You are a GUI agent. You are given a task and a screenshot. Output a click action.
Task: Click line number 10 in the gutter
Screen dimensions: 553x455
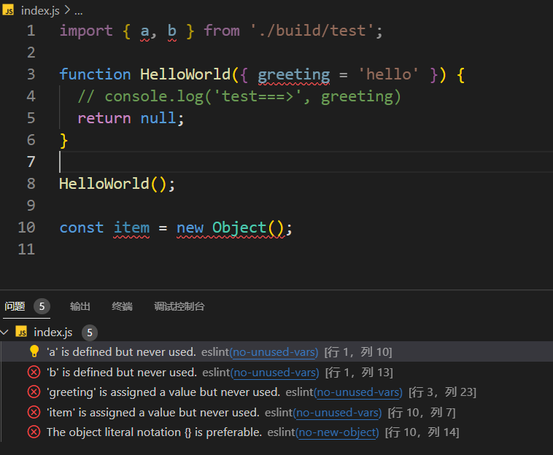26,227
